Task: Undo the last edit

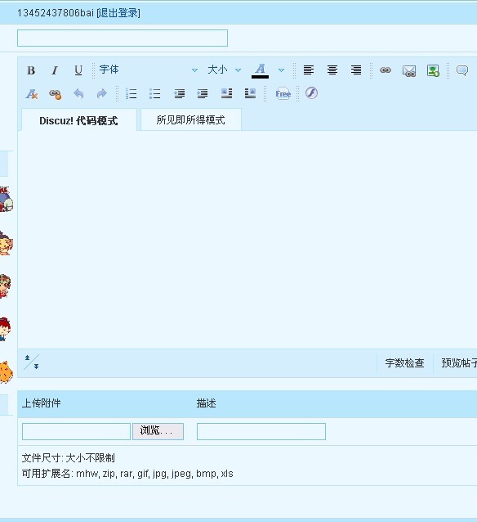Action: coord(78,94)
